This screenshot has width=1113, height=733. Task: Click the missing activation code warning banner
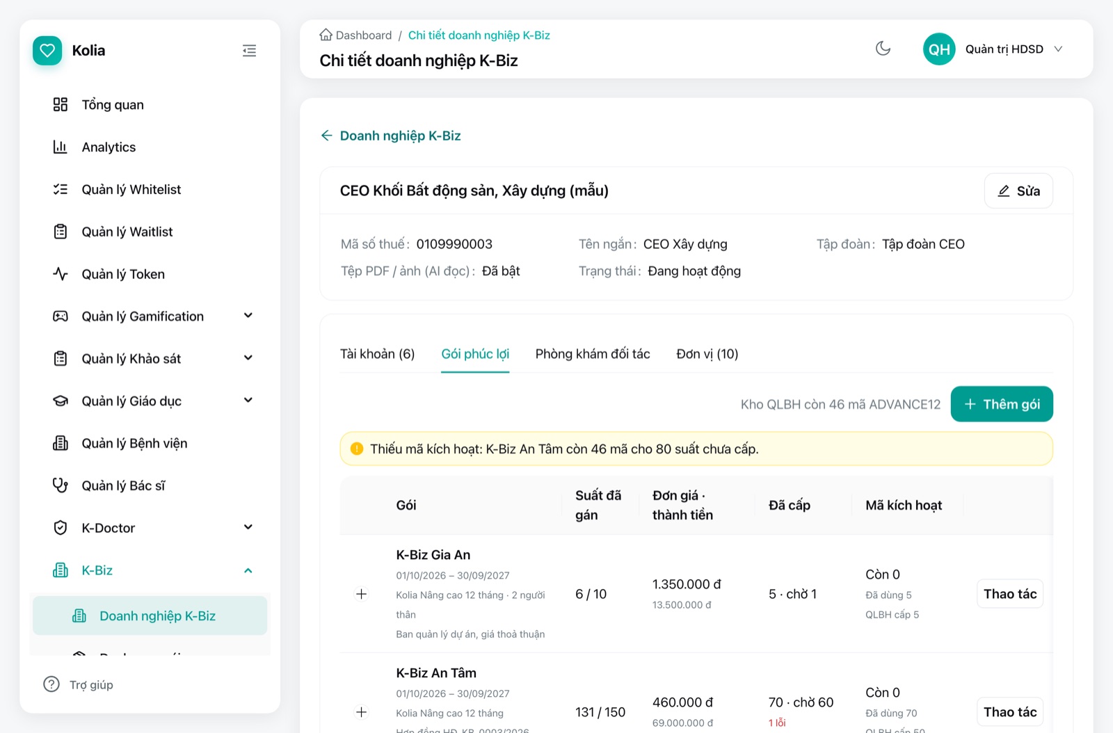tap(696, 449)
